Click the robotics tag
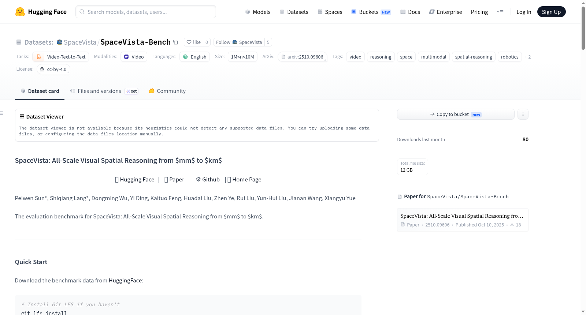 pyautogui.click(x=509, y=57)
